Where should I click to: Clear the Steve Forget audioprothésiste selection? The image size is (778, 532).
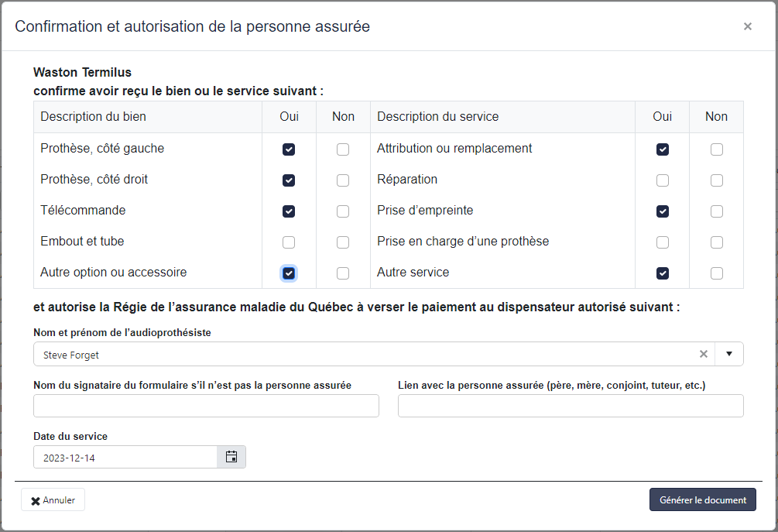click(x=704, y=354)
